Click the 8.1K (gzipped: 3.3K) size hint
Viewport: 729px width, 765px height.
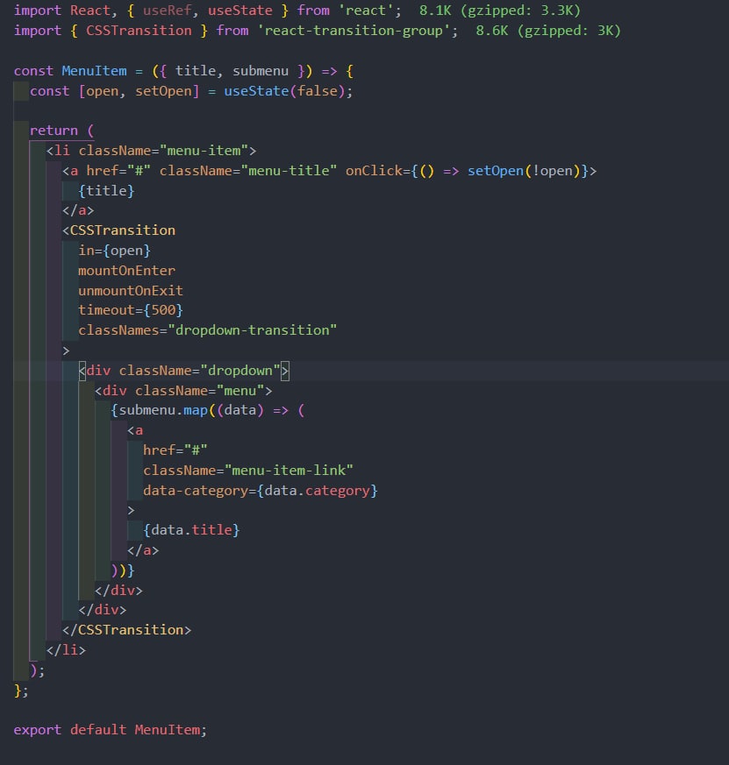(499, 11)
